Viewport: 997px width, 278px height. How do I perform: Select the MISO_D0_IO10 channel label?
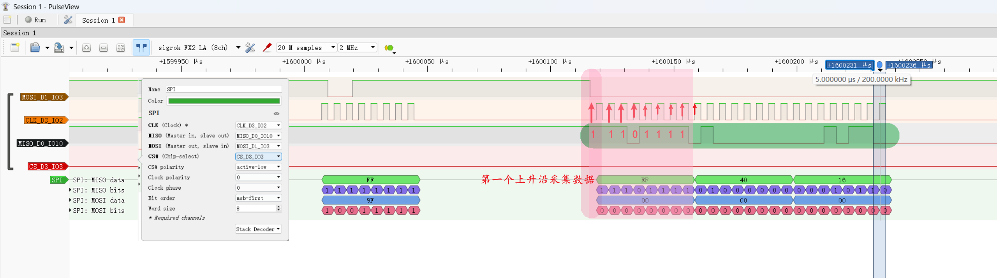[x=42, y=143]
